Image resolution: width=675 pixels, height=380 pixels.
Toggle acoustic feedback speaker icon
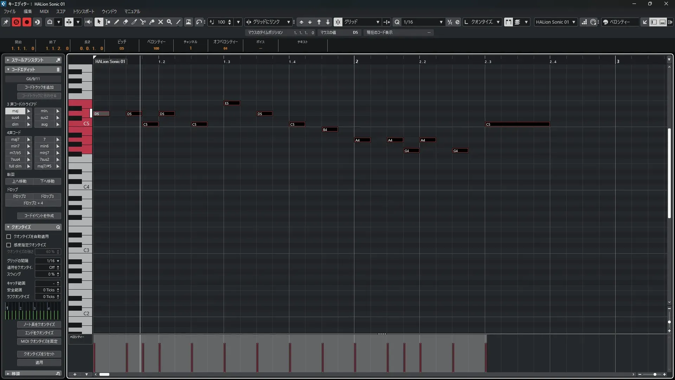88,22
